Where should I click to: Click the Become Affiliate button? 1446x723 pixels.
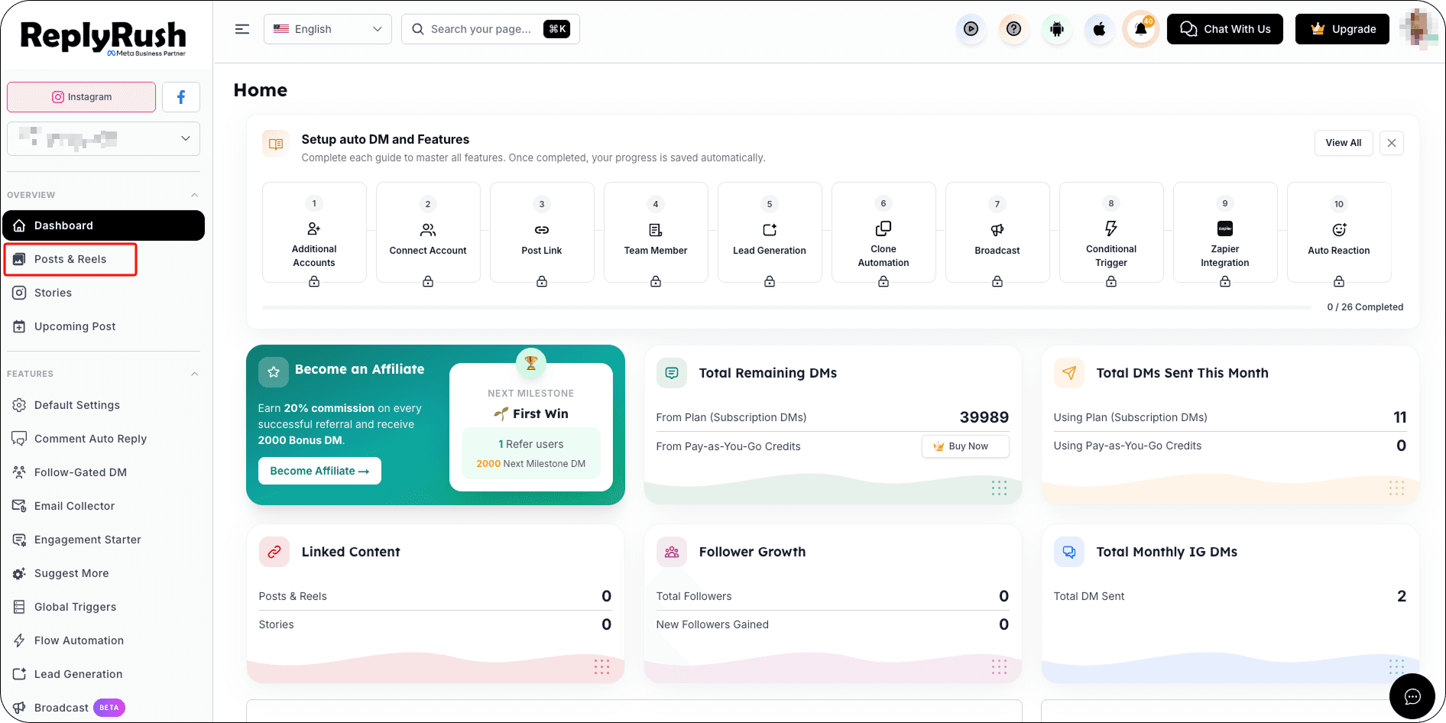click(x=319, y=471)
